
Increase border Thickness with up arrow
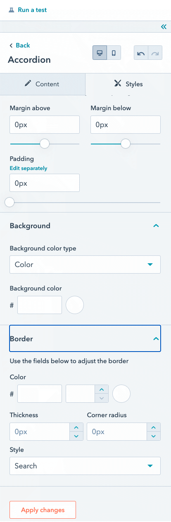(x=76, y=428)
